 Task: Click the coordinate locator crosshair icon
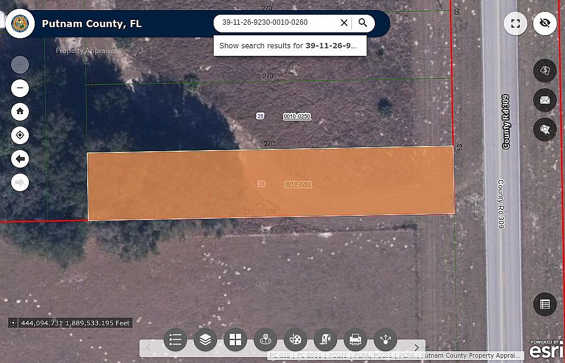pyautogui.click(x=13, y=322)
